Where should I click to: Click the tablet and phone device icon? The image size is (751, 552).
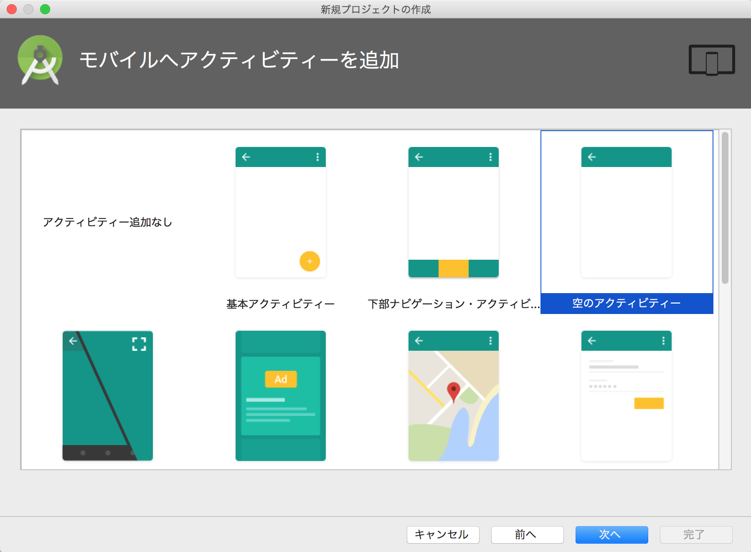tap(711, 60)
